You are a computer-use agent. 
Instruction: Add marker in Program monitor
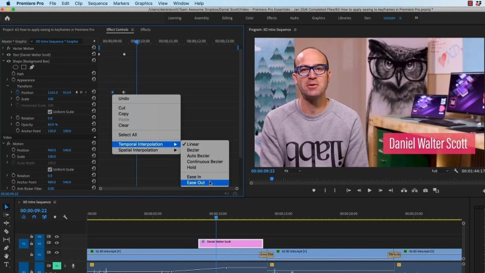coord(313,190)
